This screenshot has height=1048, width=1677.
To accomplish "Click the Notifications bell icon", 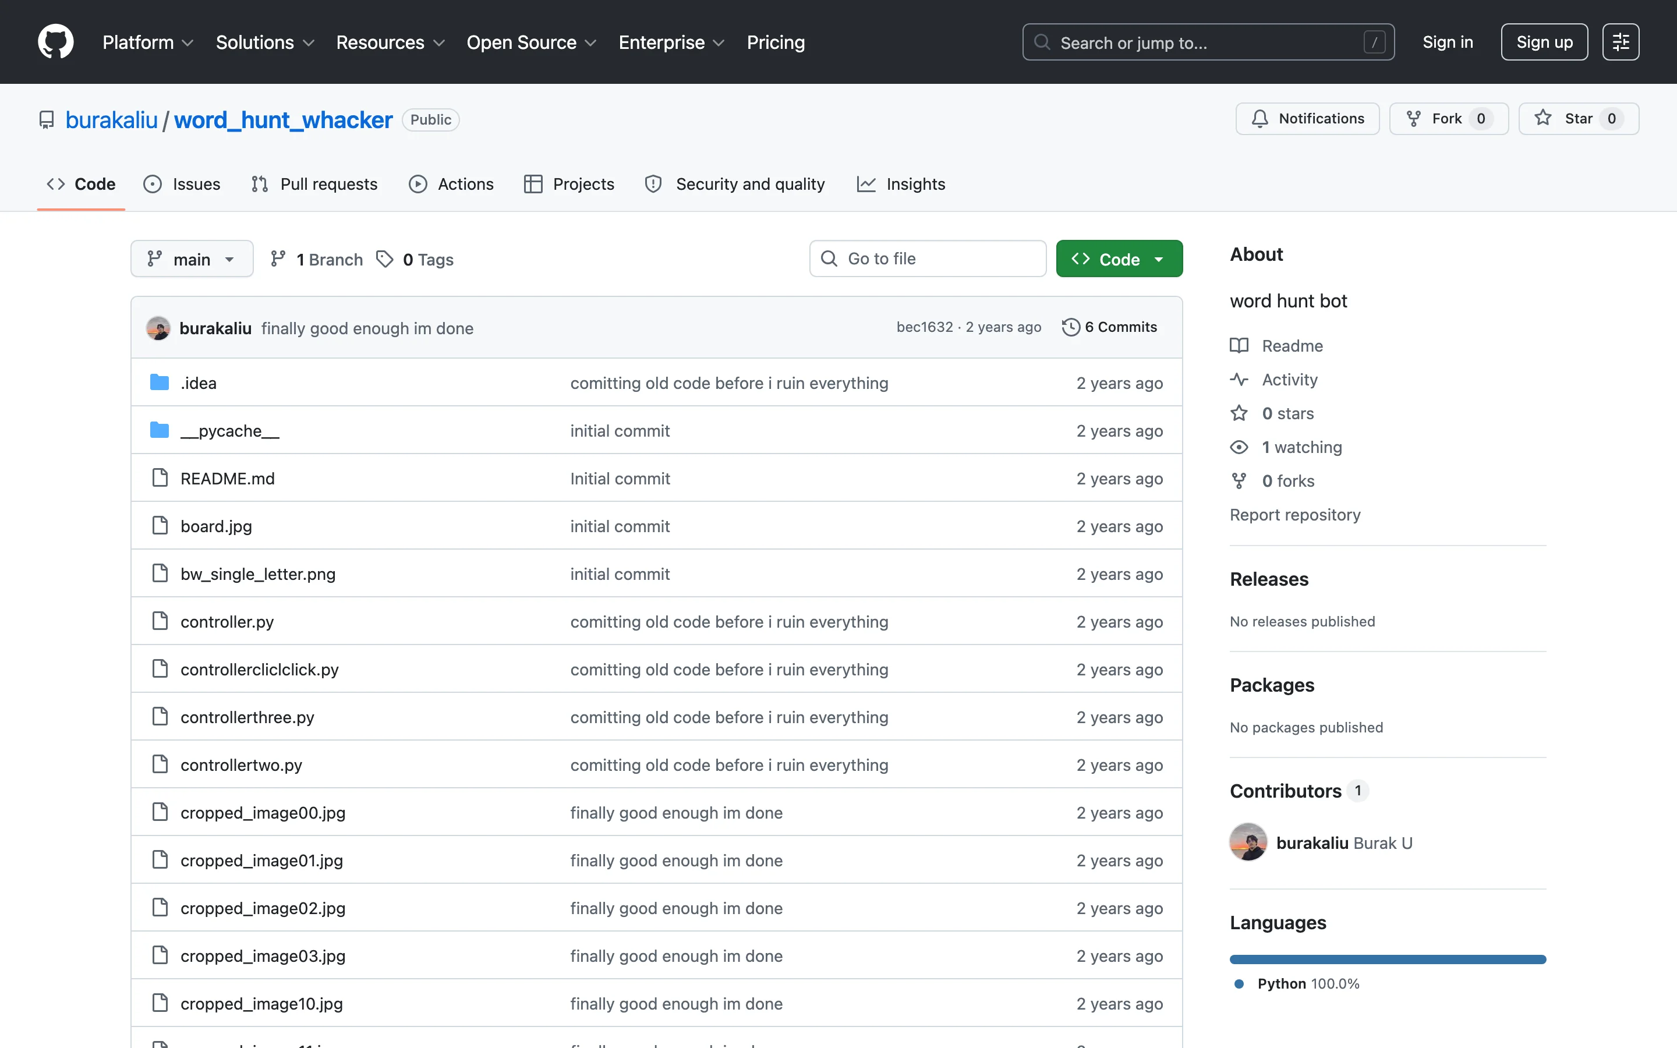I will click(1260, 119).
